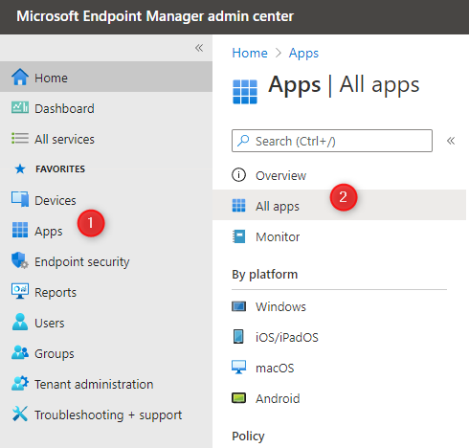The image size is (469, 448).
Task: Select the Endpoint security shield icon
Action: coord(20,260)
